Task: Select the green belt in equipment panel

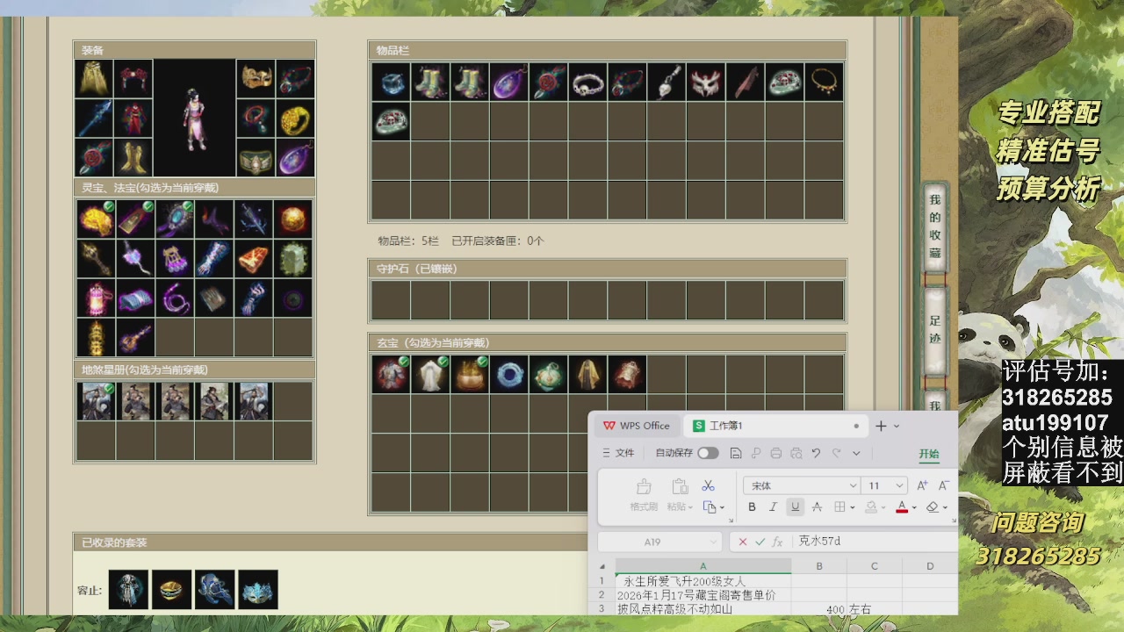Action: click(x=256, y=158)
